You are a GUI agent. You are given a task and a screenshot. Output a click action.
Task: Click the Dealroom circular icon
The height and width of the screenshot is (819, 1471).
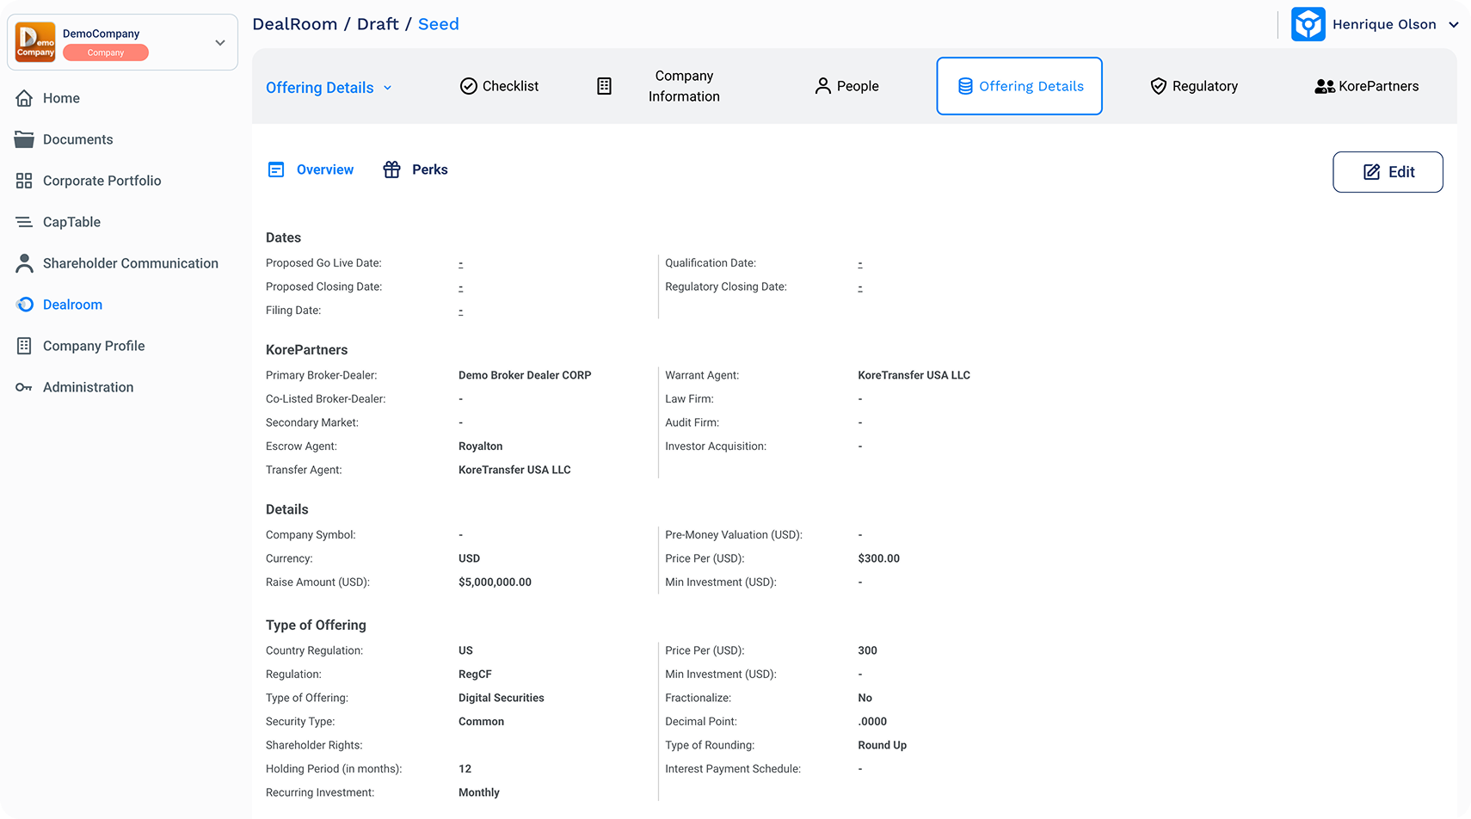[25, 305]
